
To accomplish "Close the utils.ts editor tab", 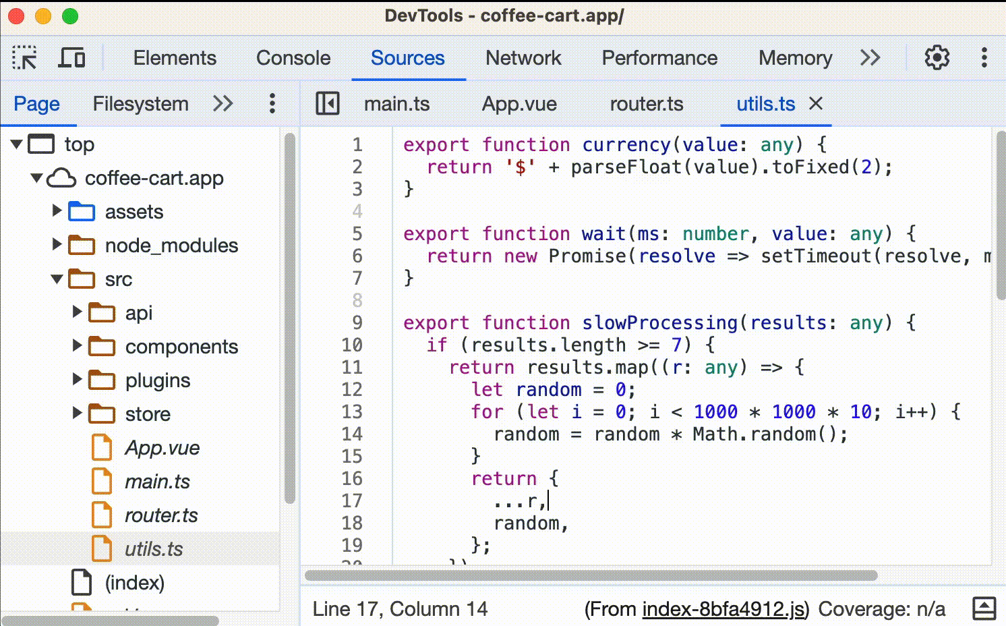I will pos(816,104).
